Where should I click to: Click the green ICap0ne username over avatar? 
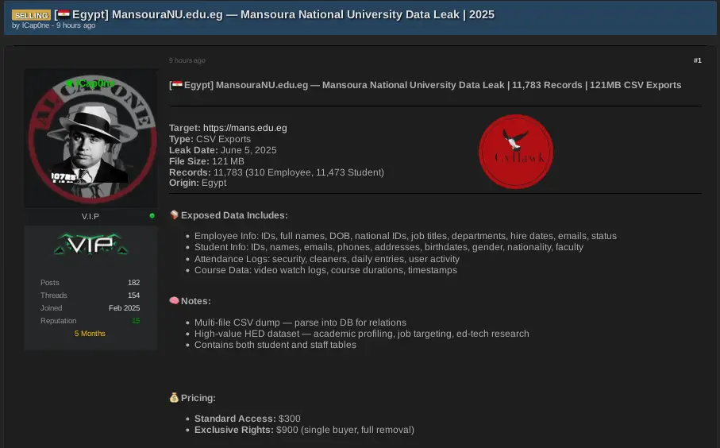coord(90,83)
